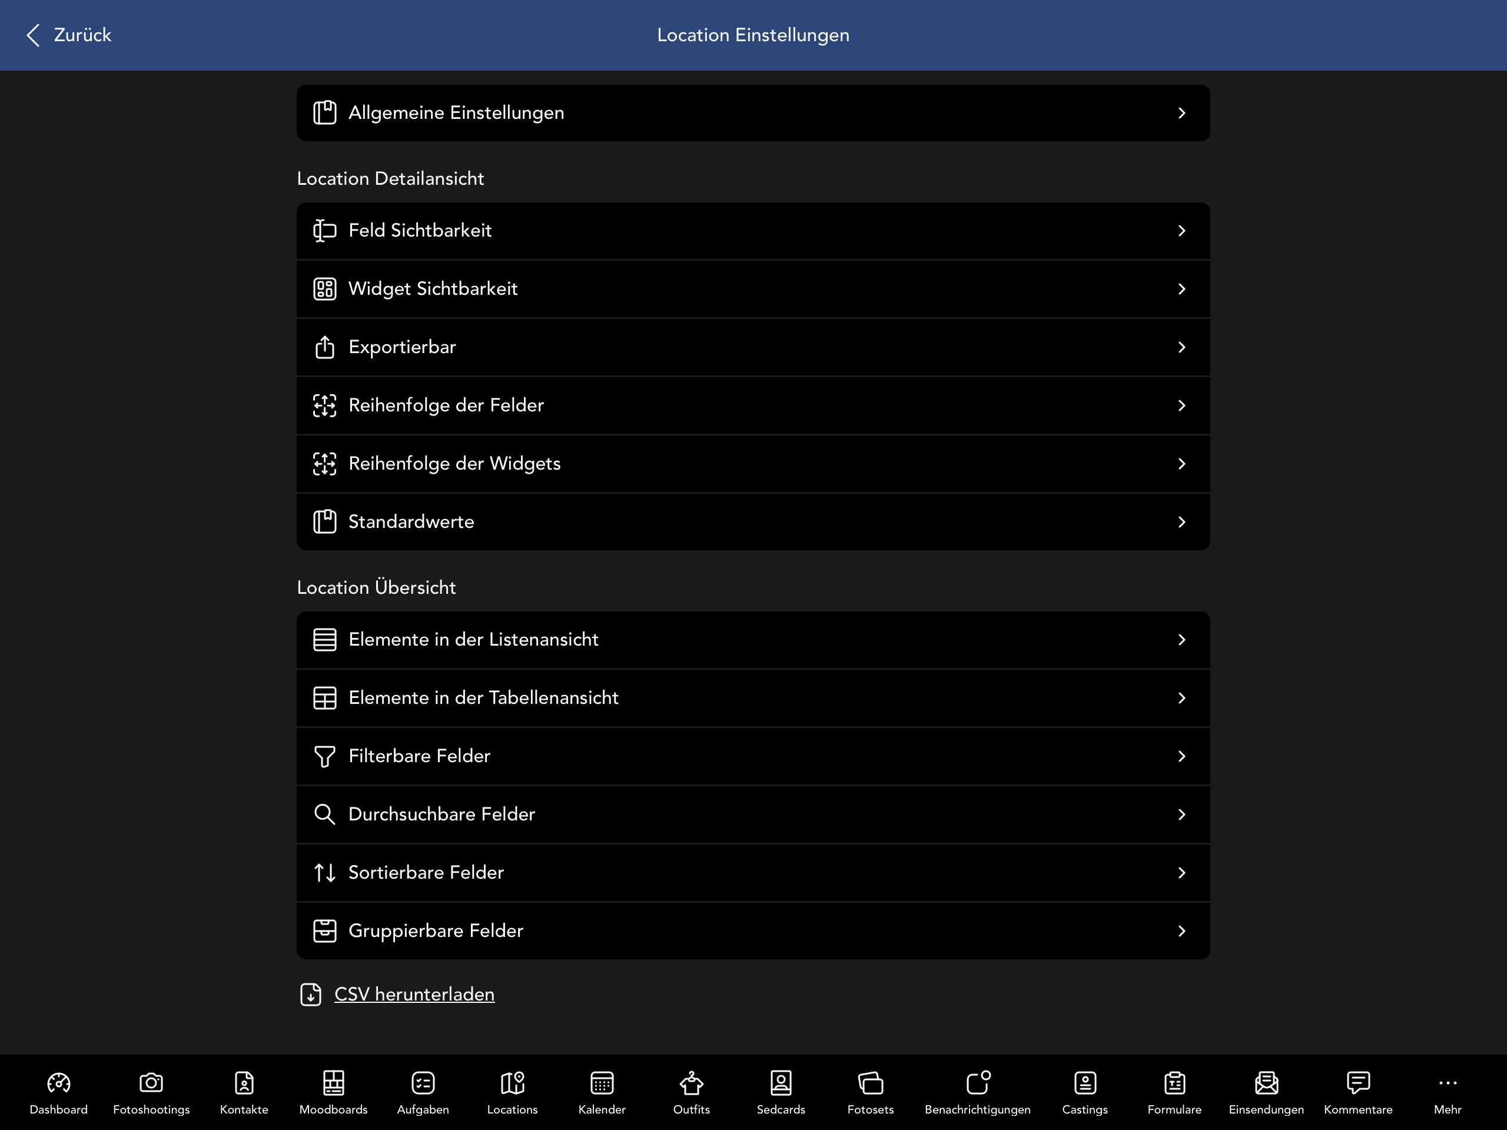Open the Einsendungen envelope icon
Screen dimensions: 1507x1130
pyautogui.click(x=1266, y=1082)
